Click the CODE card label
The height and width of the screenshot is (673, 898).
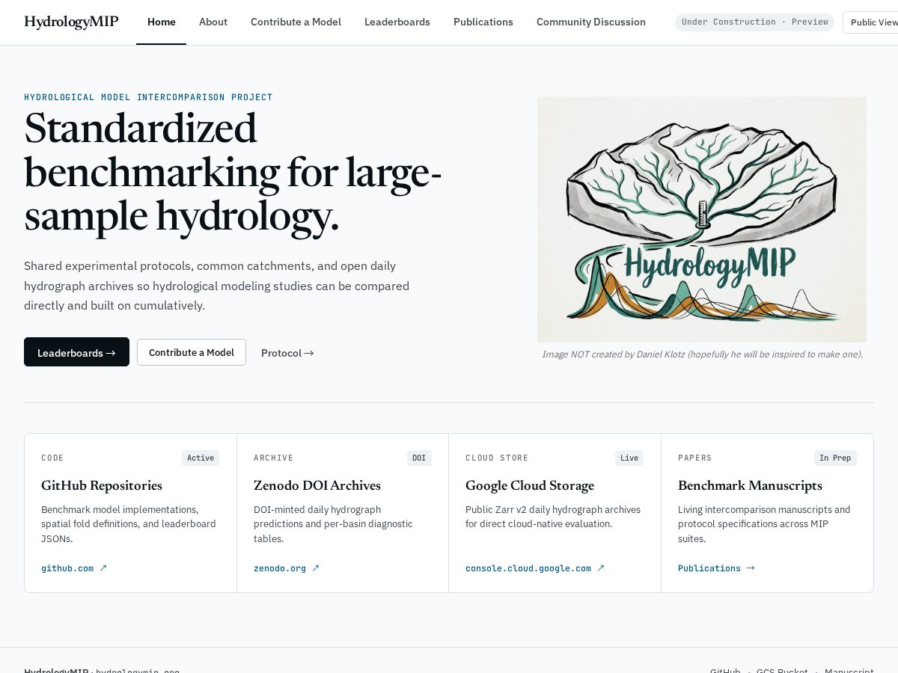pos(52,458)
